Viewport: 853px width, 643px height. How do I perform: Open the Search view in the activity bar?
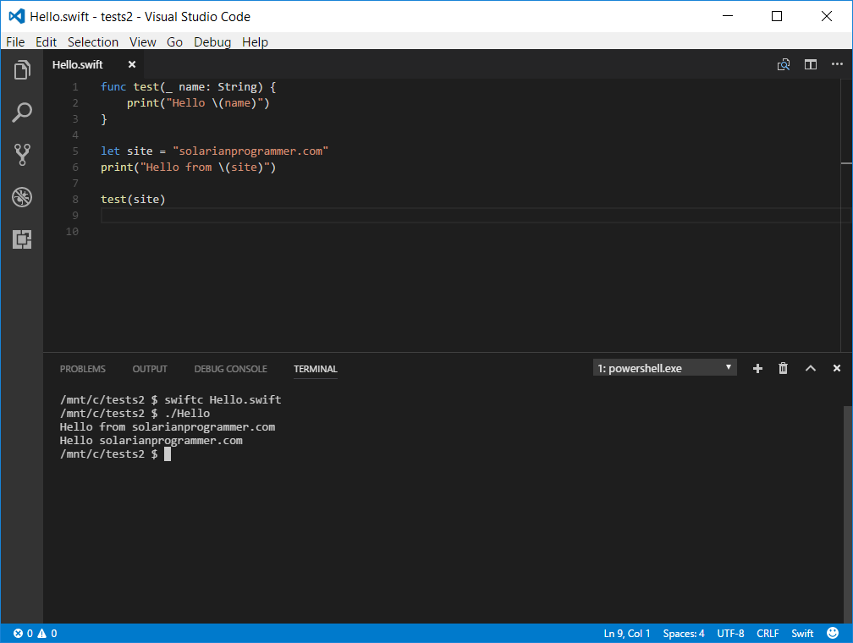tap(21, 112)
